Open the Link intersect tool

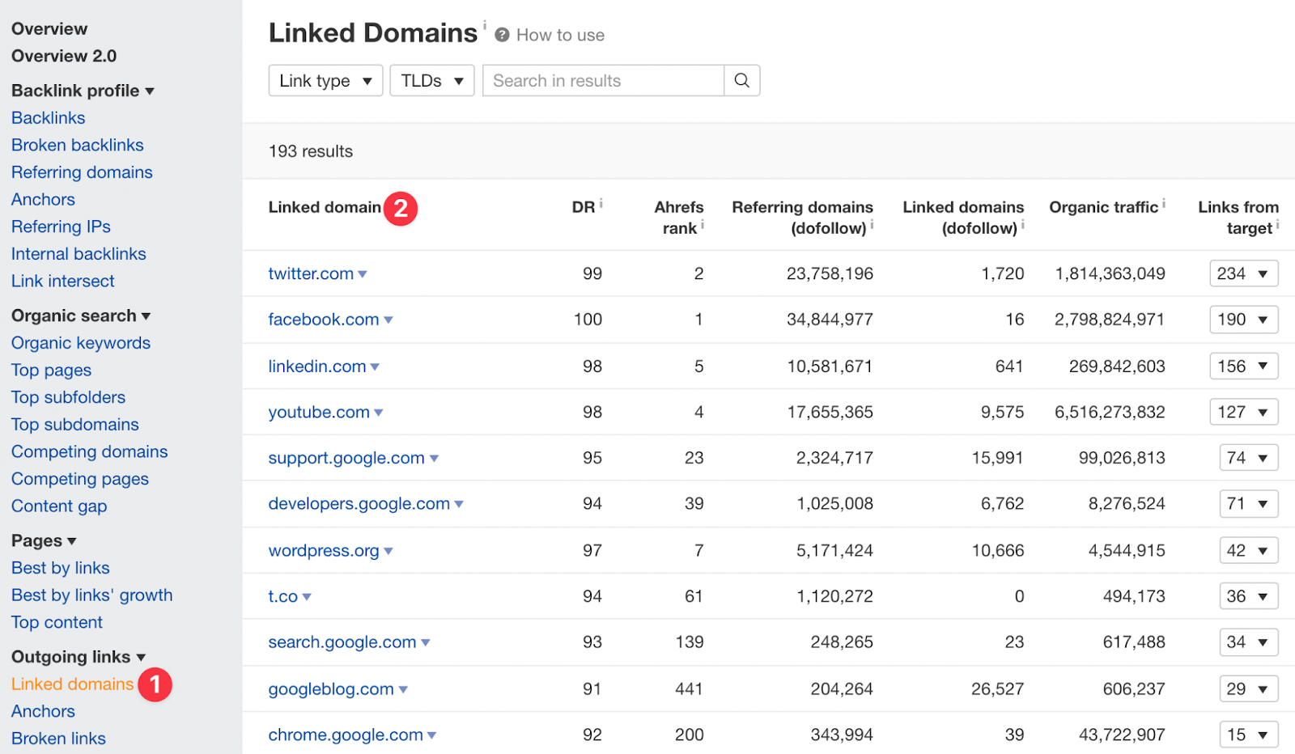point(63,282)
